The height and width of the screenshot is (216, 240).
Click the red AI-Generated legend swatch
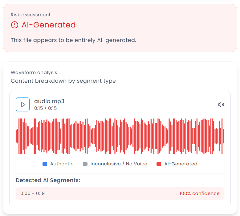[159, 164]
